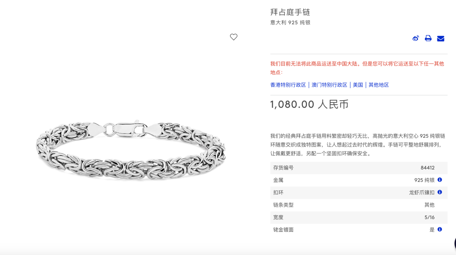456x255 pixels.
Task: Click the 链条类型 其他 specification row
Action: (x=358, y=205)
